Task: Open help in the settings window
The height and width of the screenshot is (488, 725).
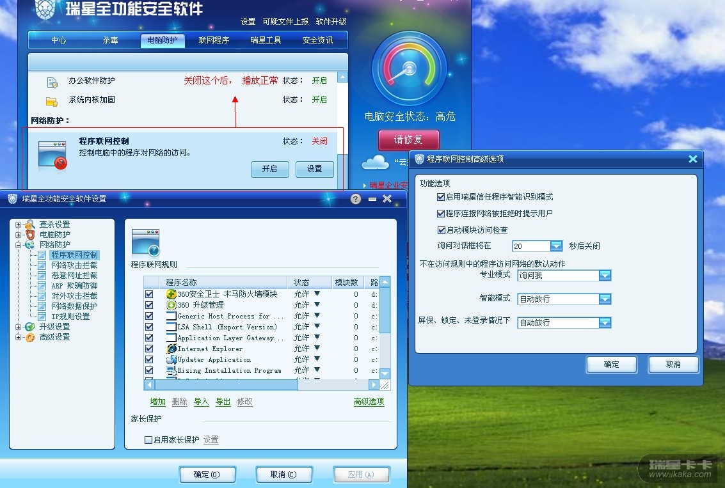Action: coord(355,199)
